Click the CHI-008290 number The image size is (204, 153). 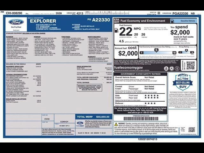14,13
